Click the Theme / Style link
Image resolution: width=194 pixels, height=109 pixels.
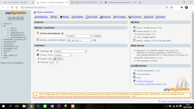pyautogui.click(x=46, y=55)
